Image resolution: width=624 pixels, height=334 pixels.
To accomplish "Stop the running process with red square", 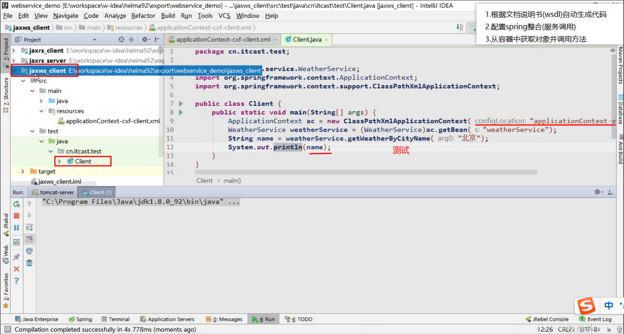I will tap(16, 216).
